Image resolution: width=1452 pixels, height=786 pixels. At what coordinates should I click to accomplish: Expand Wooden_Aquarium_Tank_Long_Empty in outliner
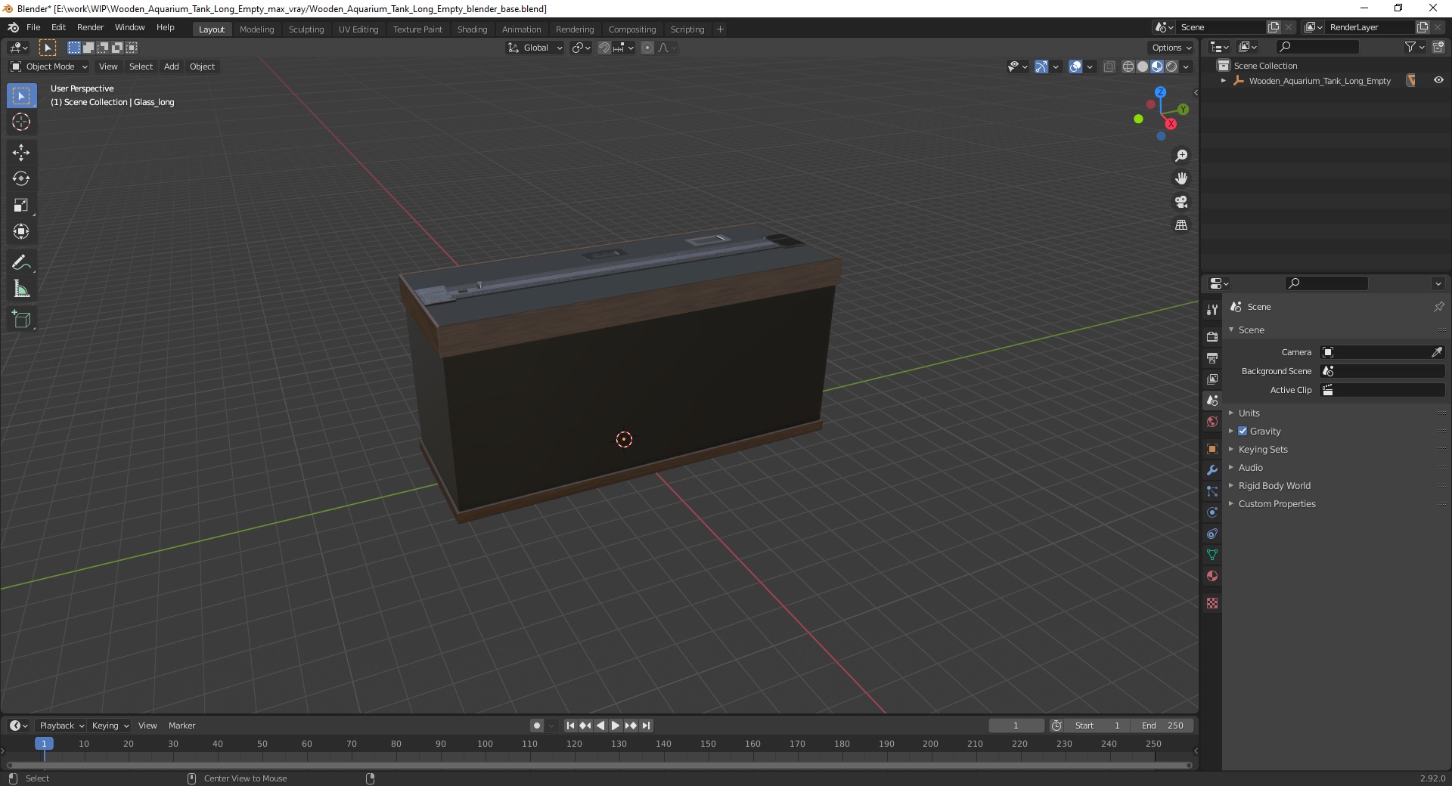click(1223, 80)
